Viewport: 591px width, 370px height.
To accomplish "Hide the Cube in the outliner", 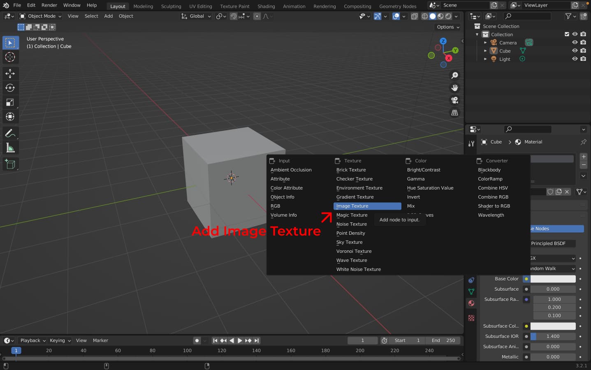I will pyautogui.click(x=575, y=51).
